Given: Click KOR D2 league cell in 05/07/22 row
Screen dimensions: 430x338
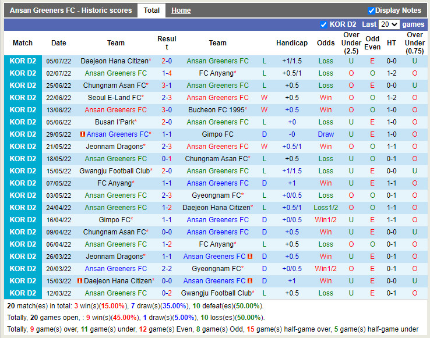Looking at the screenshot, I should coord(23,61).
